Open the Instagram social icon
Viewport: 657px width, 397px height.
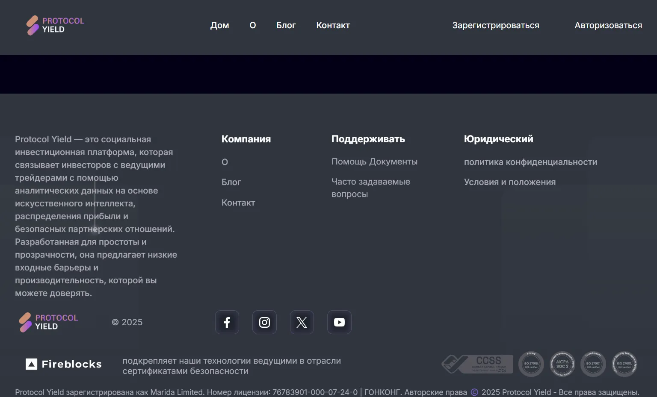pyautogui.click(x=264, y=322)
